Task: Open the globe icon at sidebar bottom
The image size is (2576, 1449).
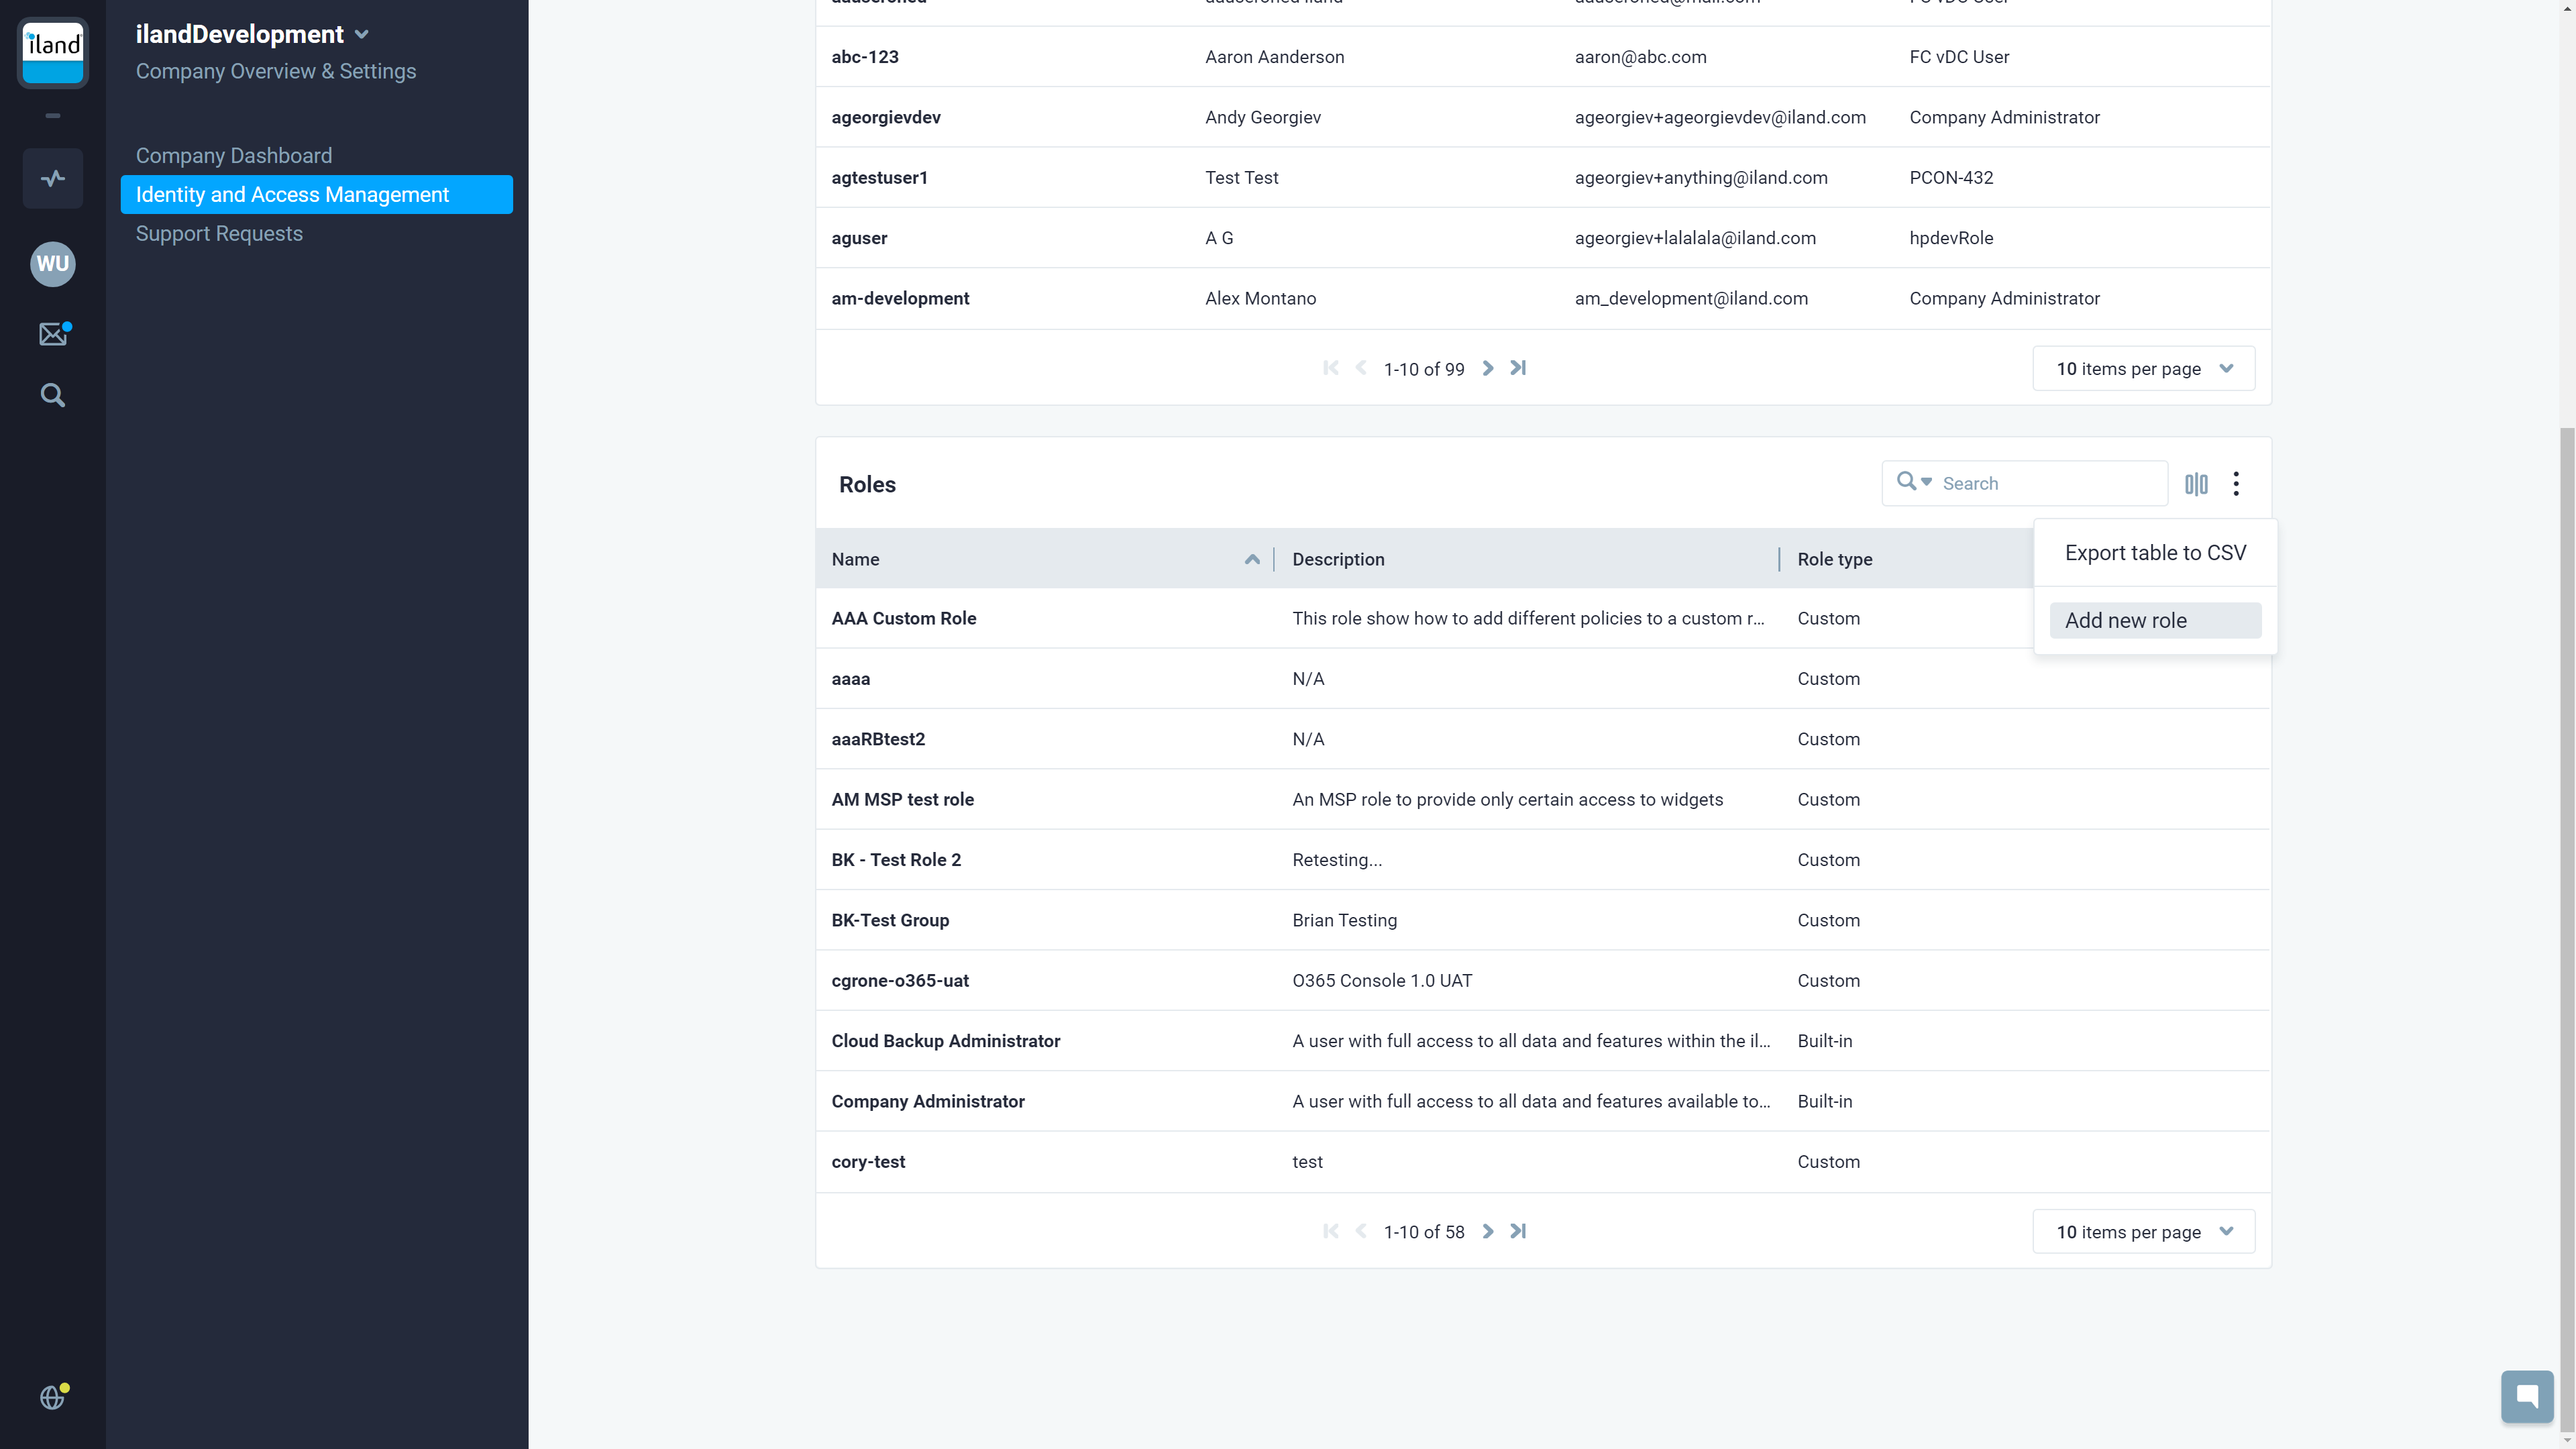Action: click(52, 1397)
